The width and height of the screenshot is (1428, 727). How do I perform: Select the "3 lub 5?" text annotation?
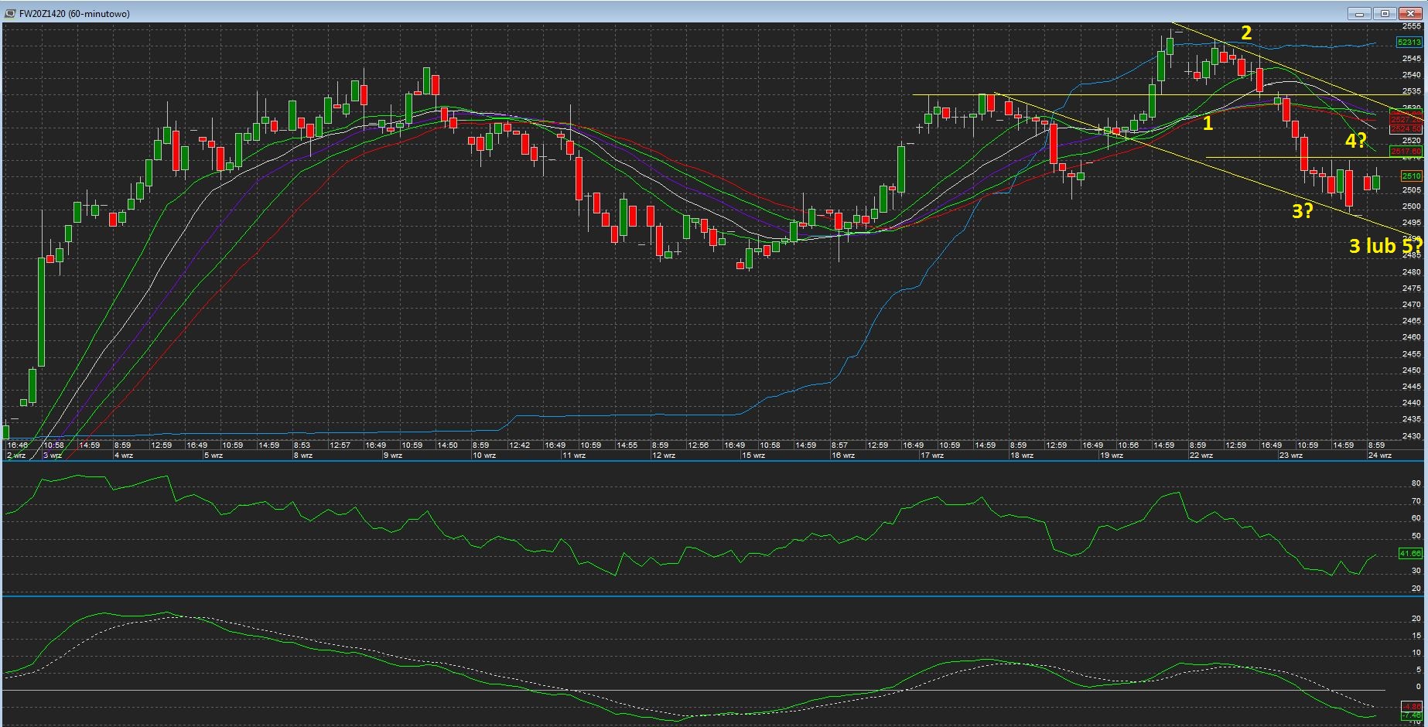click(1385, 246)
